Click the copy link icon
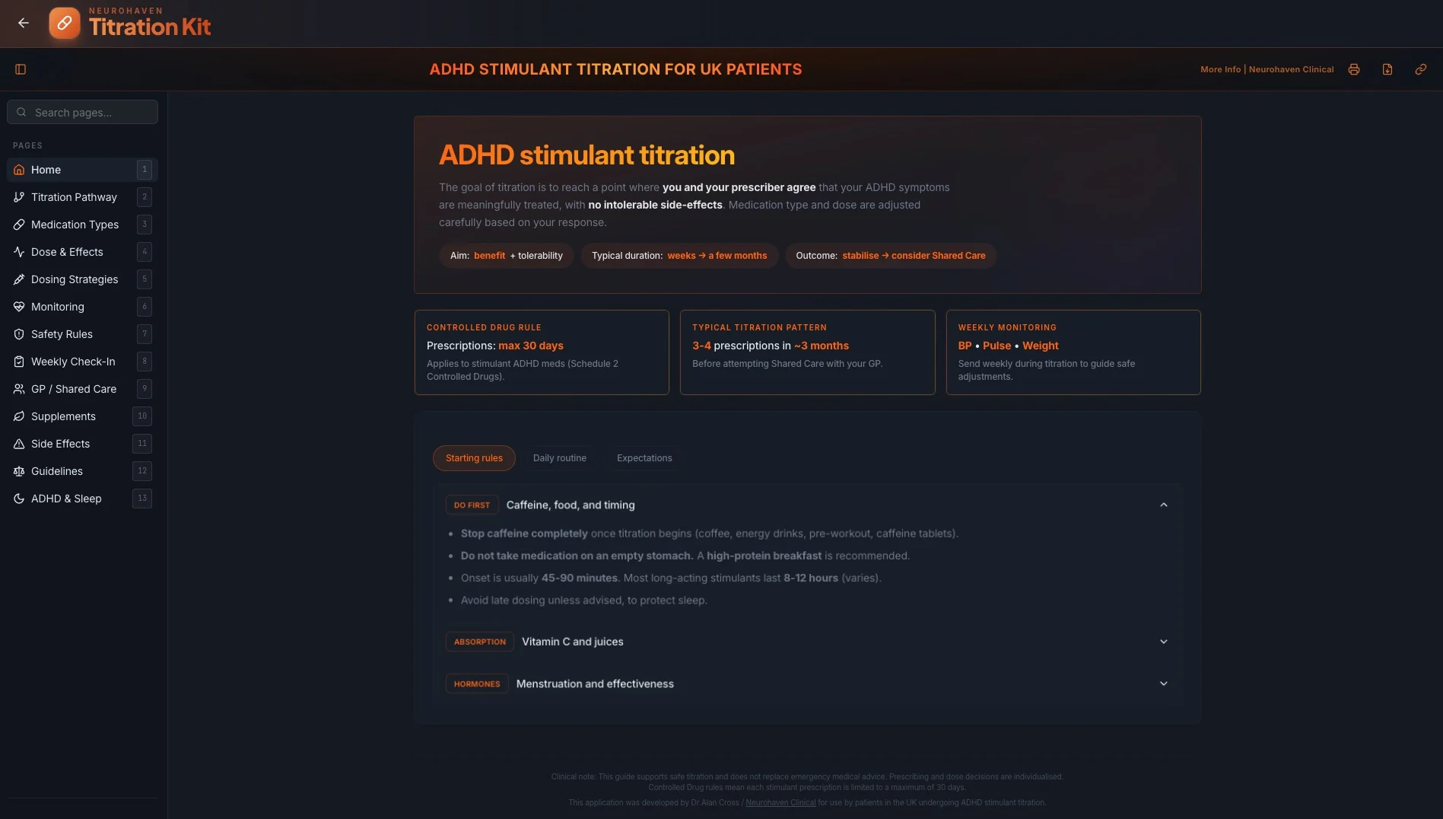 coord(1420,69)
